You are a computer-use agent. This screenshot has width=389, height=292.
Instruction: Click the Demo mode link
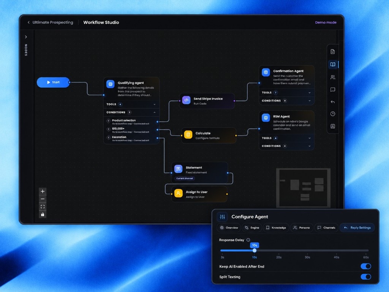(326, 22)
